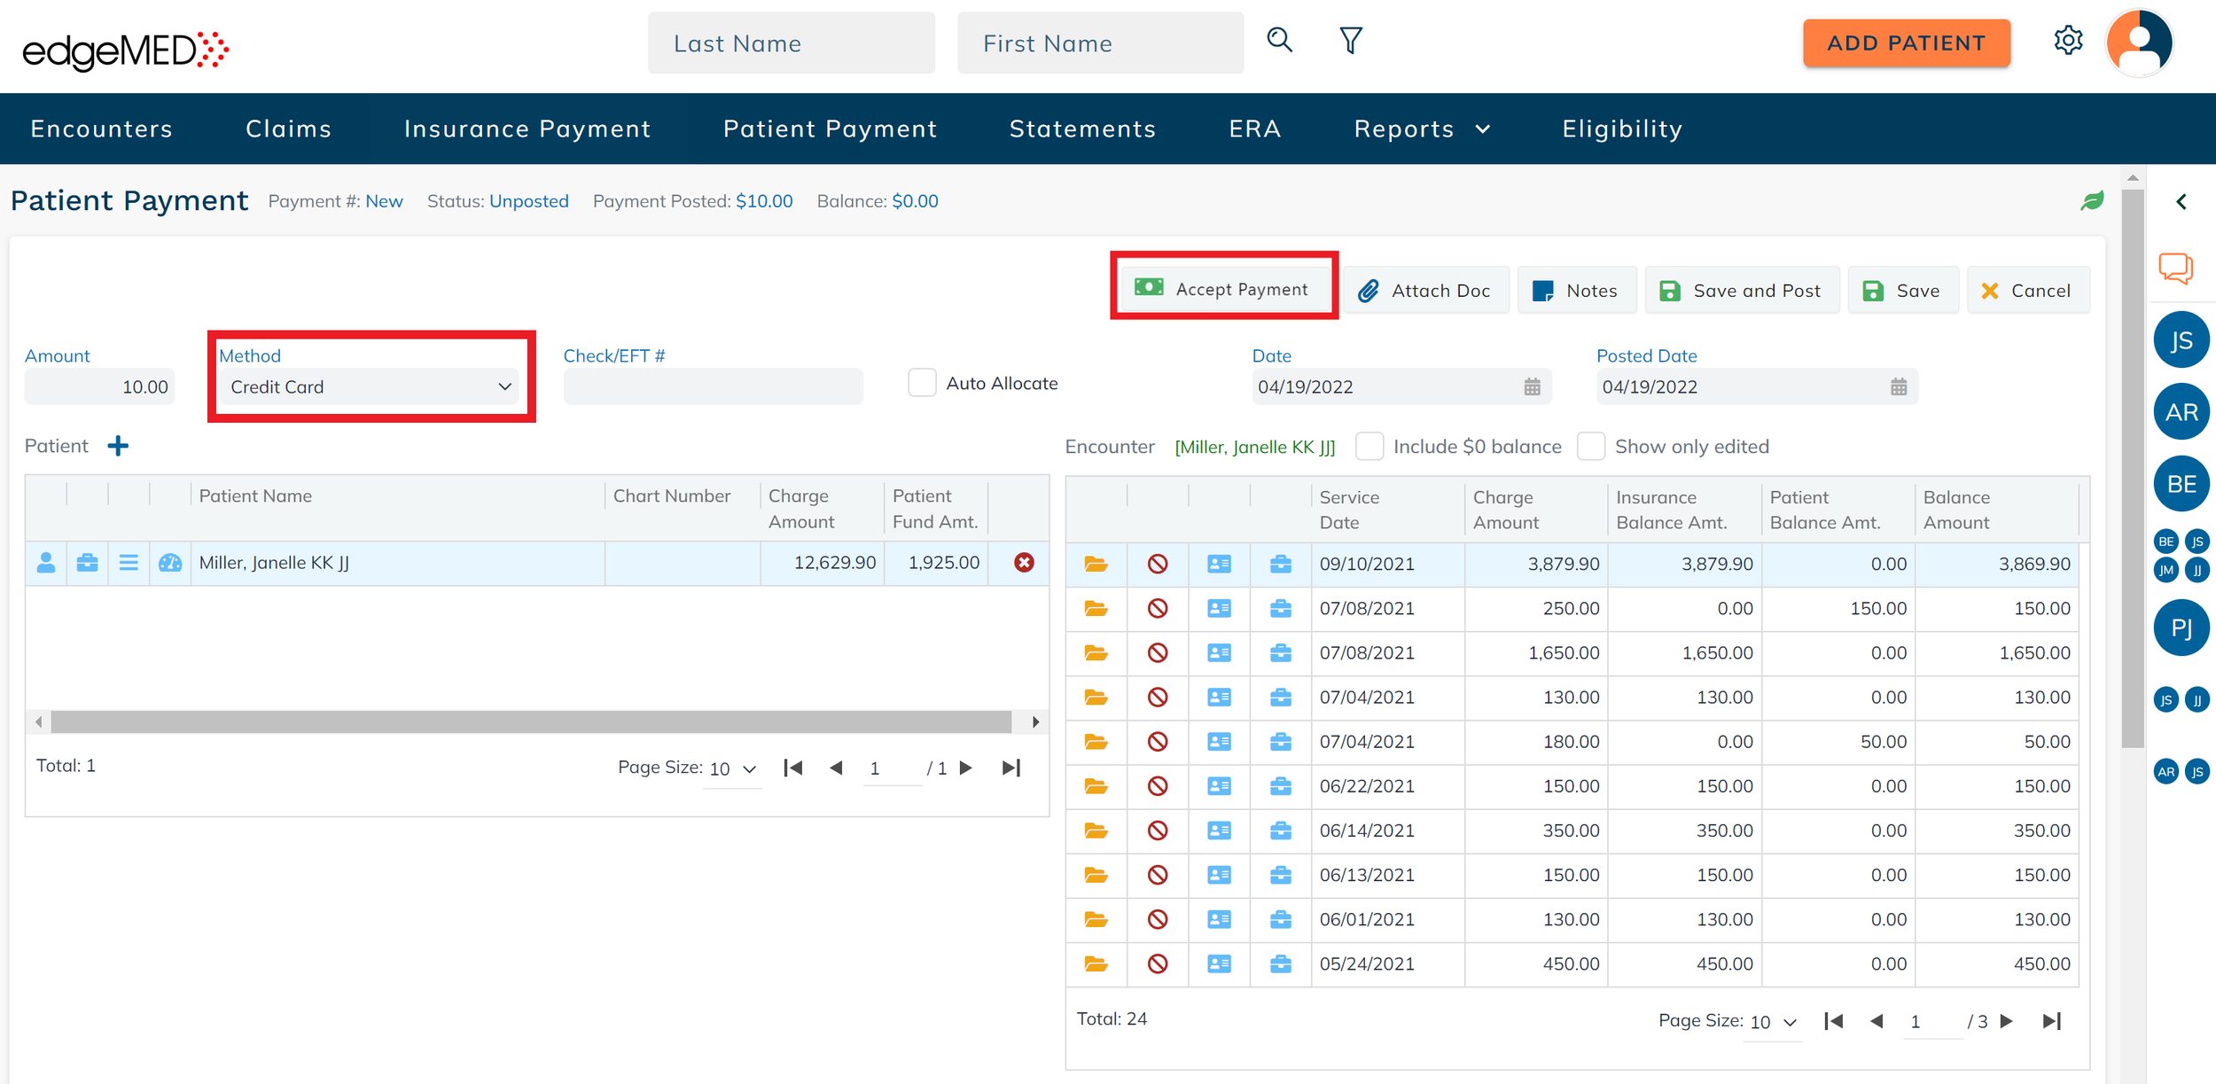The image size is (2216, 1084).
Task: Open the Insurance Payment menu item
Action: pyautogui.click(x=527, y=129)
